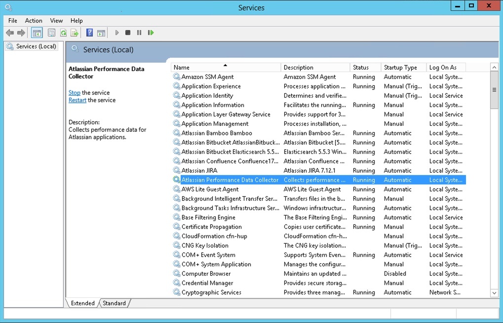Open the Help menu

(77, 21)
